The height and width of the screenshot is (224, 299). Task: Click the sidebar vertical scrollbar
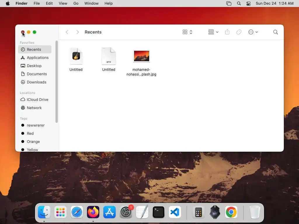(x=56, y=82)
